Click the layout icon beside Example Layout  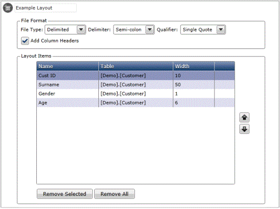click(8, 8)
